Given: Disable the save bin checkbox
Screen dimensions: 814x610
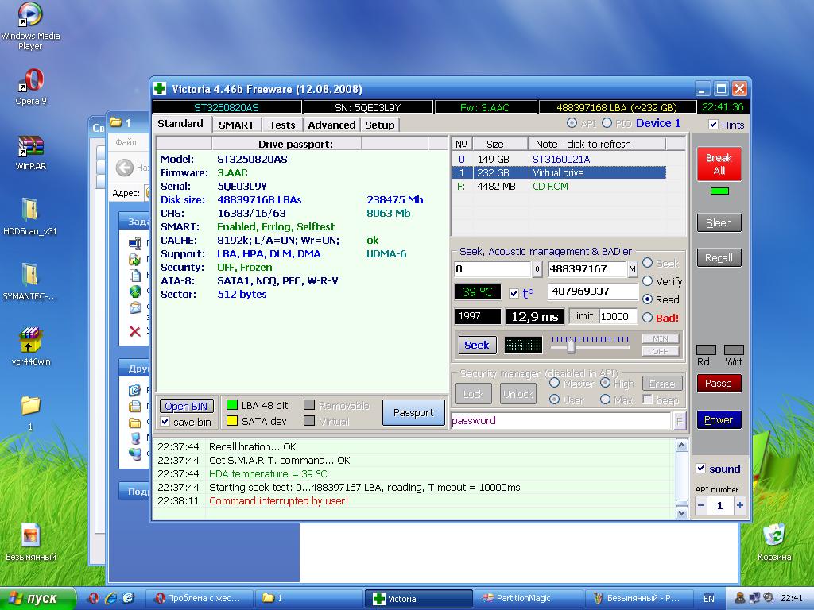Looking at the screenshot, I should [x=165, y=422].
